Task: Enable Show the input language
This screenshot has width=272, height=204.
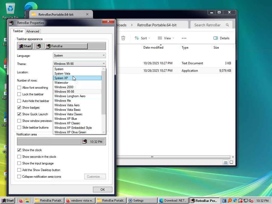Action: [x=19, y=163]
